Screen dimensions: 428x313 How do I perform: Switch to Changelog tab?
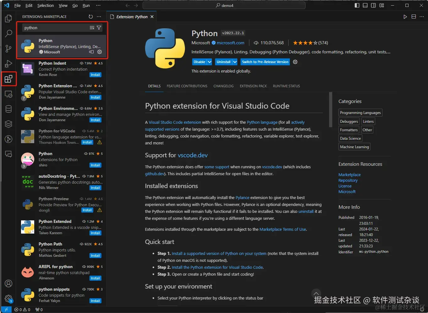tap(224, 86)
